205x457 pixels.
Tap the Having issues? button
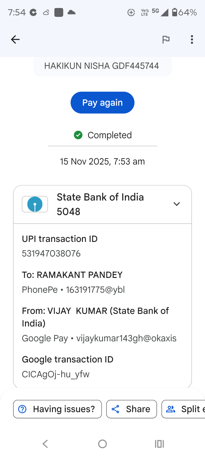[x=57, y=409]
